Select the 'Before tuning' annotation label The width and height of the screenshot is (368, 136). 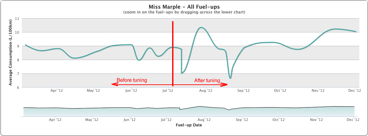click(x=132, y=80)
